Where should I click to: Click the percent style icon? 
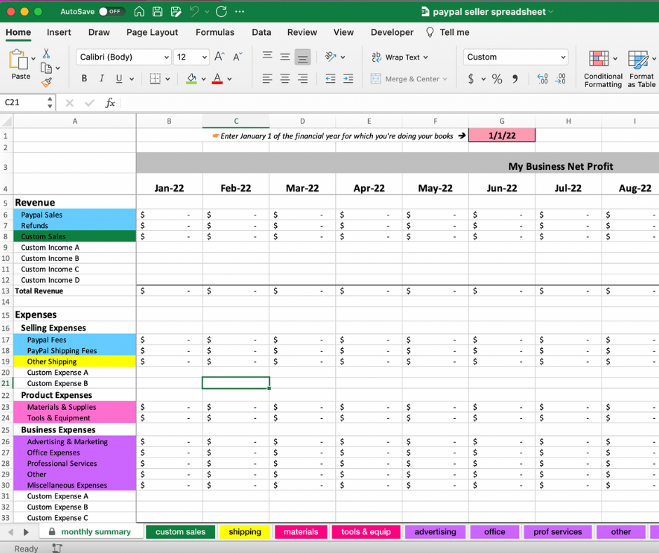(497, 79)
